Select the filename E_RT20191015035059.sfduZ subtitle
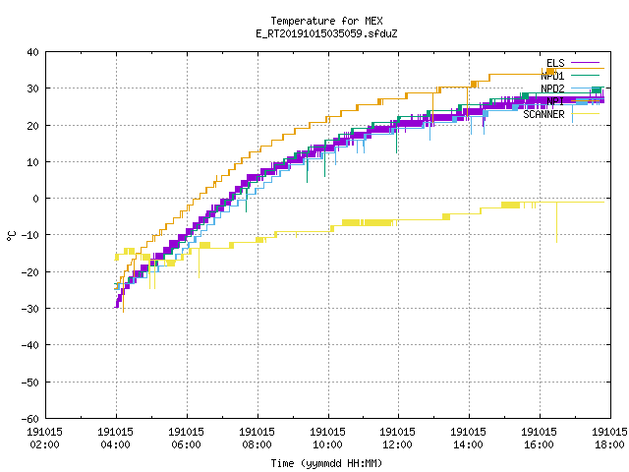The height and width of the screenshot is (472, 629). (x=326, y=33)
